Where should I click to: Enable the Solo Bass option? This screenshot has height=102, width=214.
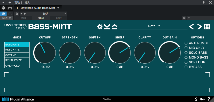click(186, 53)
